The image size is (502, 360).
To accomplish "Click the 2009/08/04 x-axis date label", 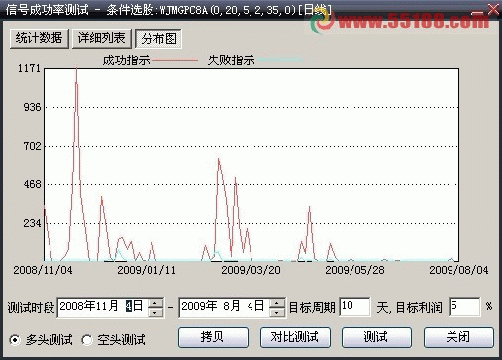I will (458, 270).
